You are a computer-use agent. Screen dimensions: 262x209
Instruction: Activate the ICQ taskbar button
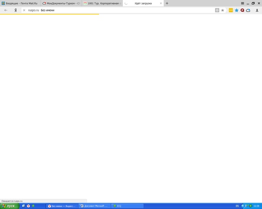127,206
